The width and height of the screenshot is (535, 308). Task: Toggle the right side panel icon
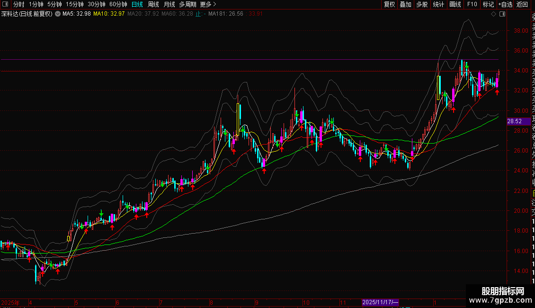point(502,14)
